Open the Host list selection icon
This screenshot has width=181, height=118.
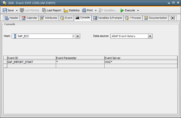pos(73,36)
